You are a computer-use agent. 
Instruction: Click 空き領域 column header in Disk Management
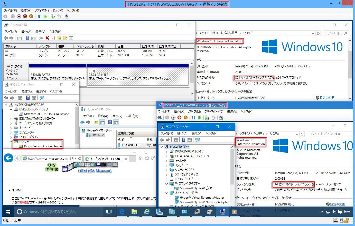click(148, 46)
